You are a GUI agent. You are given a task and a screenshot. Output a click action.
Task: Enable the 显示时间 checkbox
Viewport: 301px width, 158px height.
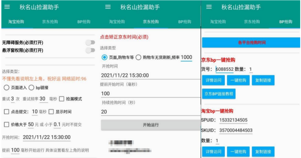51,112
